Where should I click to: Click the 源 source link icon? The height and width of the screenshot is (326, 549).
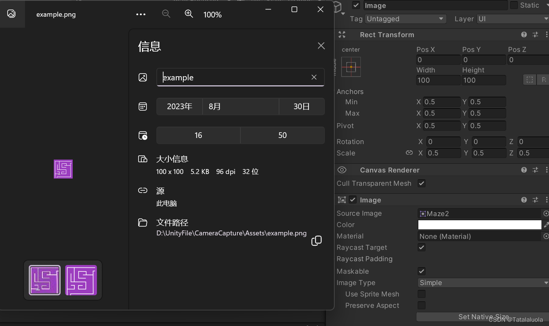[x=143, y=190]
